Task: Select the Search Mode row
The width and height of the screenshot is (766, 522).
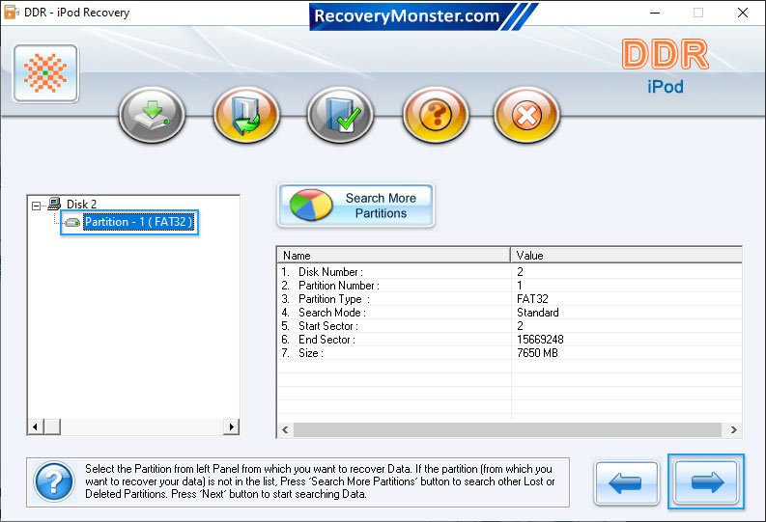Action: (x=509, y=313)
